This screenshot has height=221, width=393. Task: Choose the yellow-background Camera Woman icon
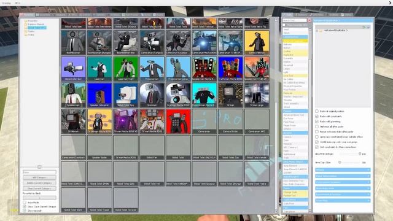(257, 42)
